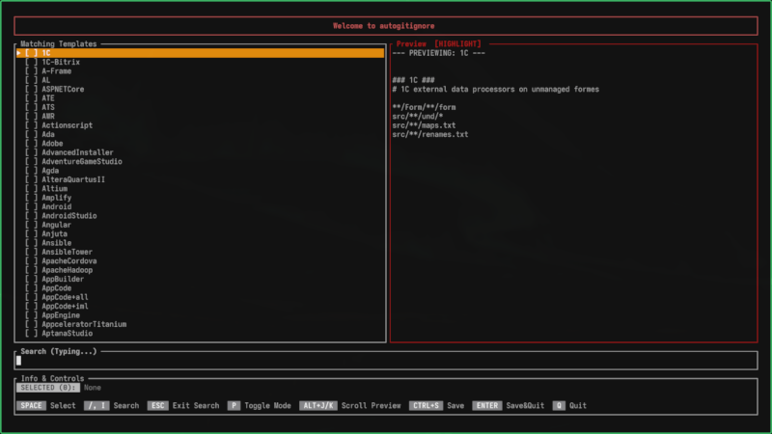Enable the Actionscript template checkbox
The width and height of the screenshot is (772, 434).
31,125
